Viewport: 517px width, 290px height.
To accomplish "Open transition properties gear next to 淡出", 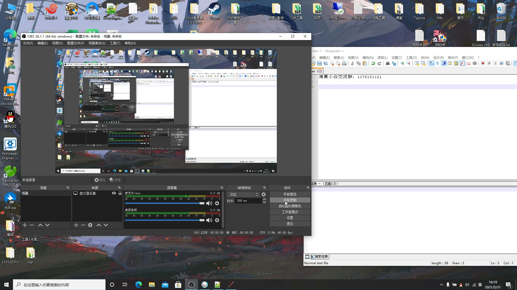I will point(264,194).
